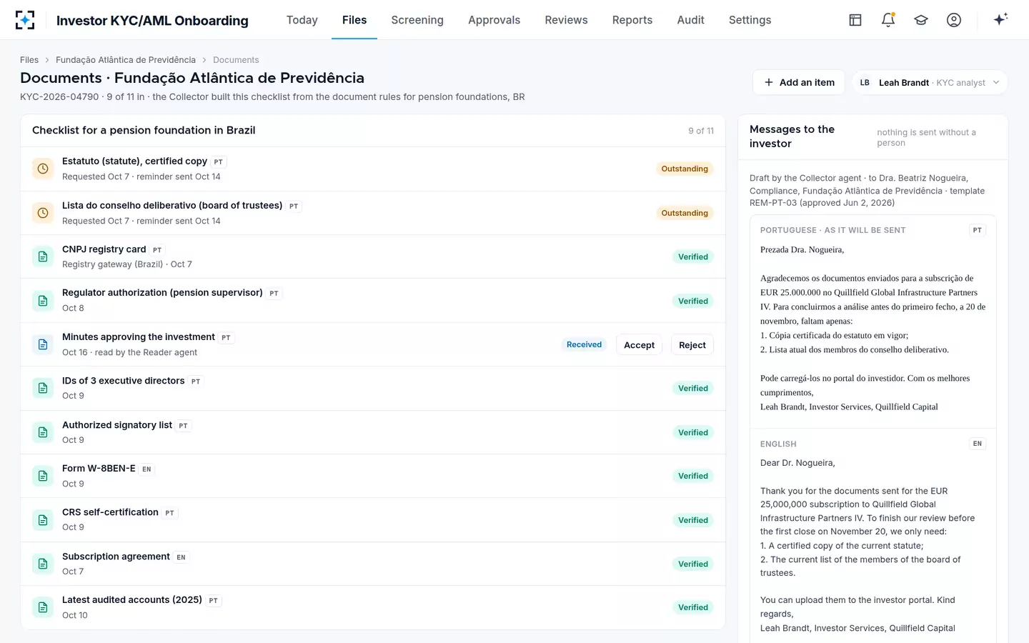Screen dimensions: 1029x643
Task: Open the Leah Brandt analyst dropdown
Action: pos(930,82)
